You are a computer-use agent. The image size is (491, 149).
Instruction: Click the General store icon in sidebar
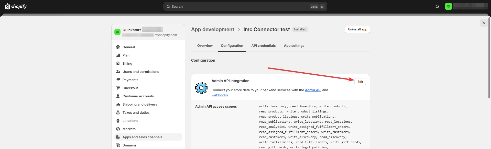pos(118,47)
